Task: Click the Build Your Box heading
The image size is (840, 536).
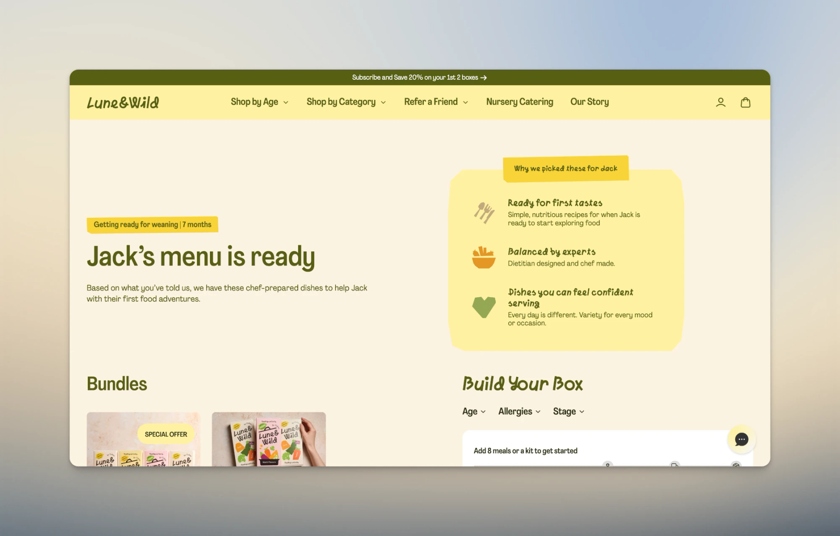Action: (523, 384)
